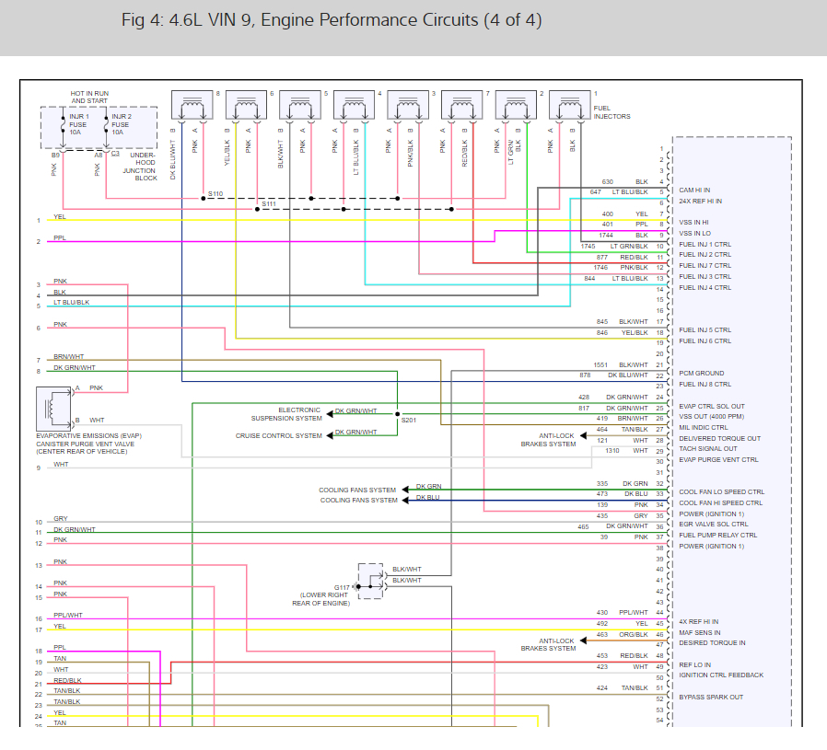Click the 'FUEL INJ 7 CTRL' label
Image resolution: width=827 pixels, height=750 pixels.
[x=705, y=266]
